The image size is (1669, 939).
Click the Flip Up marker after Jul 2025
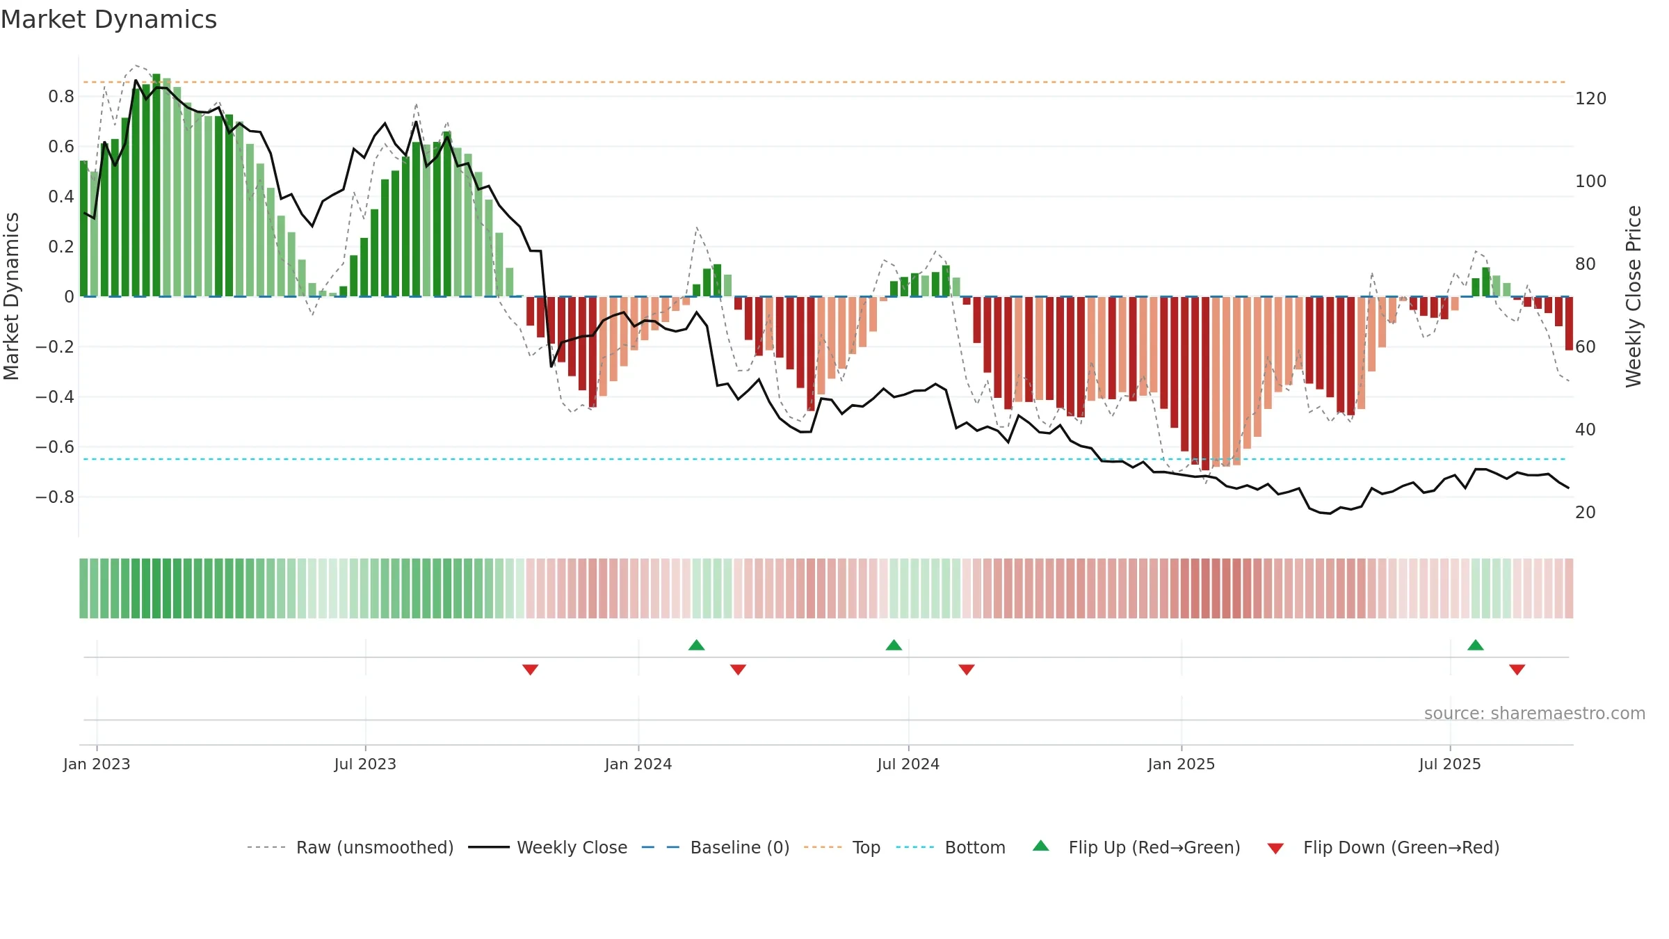tap(1476, 645)
